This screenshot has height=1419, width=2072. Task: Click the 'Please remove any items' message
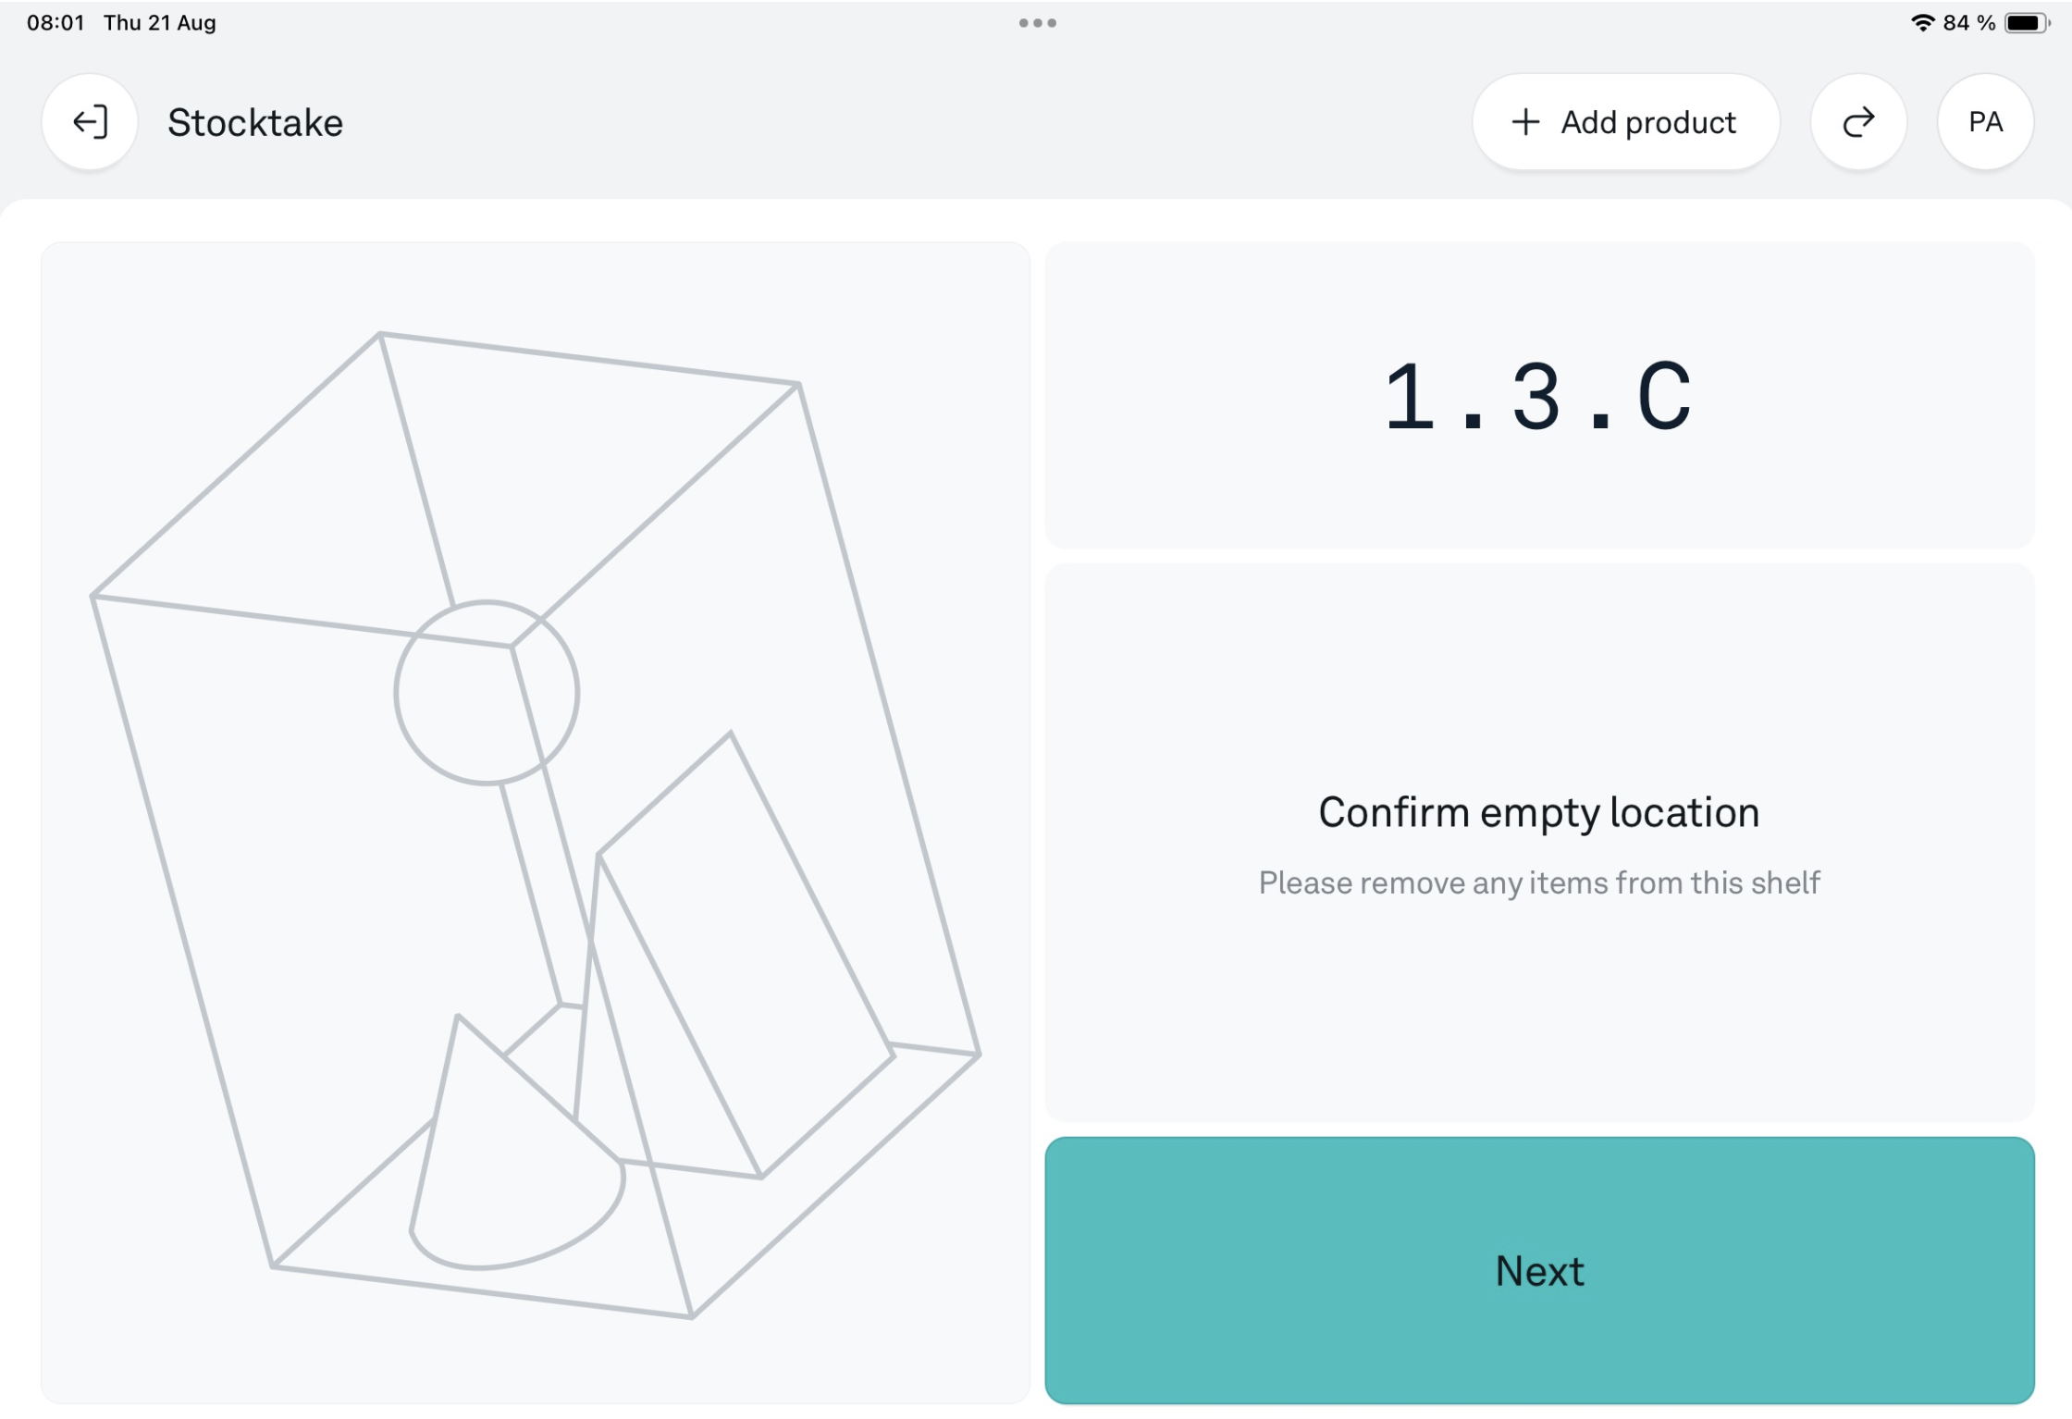[1538, 882]
